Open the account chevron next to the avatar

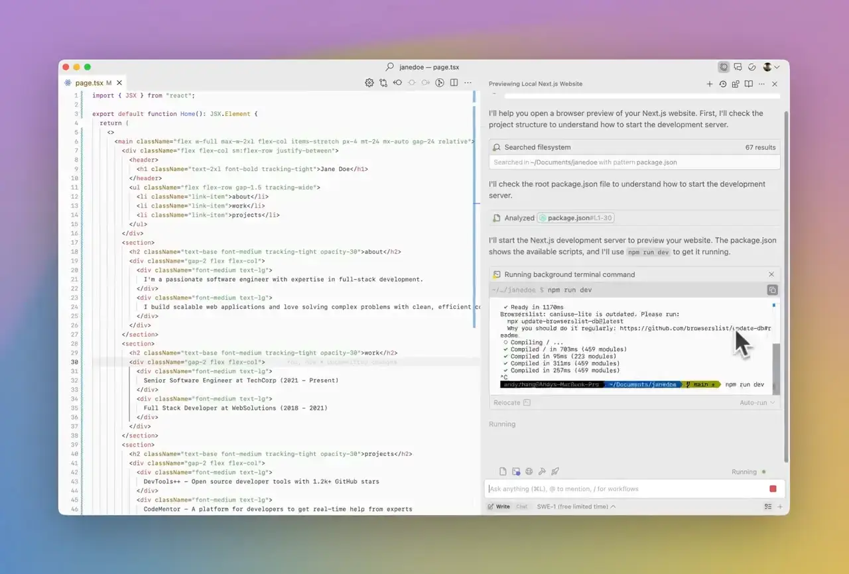coord(777,67)
